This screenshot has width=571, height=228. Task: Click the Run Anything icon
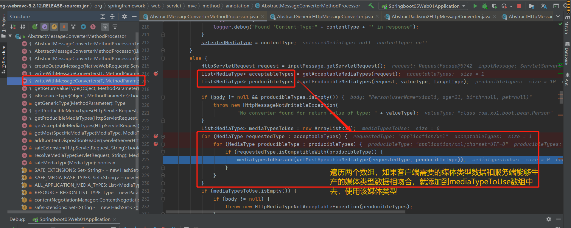point(556,6)
